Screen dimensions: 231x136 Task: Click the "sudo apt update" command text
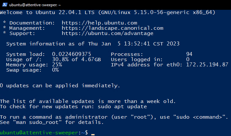(122, 107)
